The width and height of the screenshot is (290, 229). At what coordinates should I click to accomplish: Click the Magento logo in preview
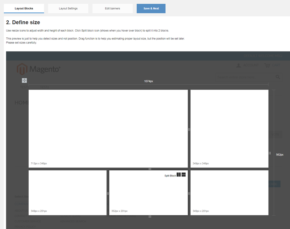coord(38,69)
